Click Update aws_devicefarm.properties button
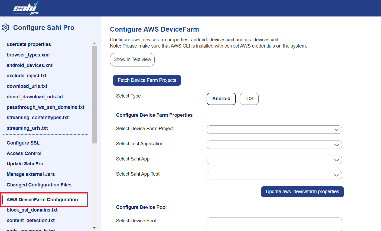This screenshot has height=231, width=381. pyautogui.click(x=302, y=192)
